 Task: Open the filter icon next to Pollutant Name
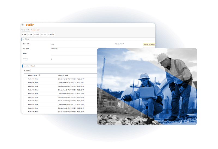[x=40, y=75]
